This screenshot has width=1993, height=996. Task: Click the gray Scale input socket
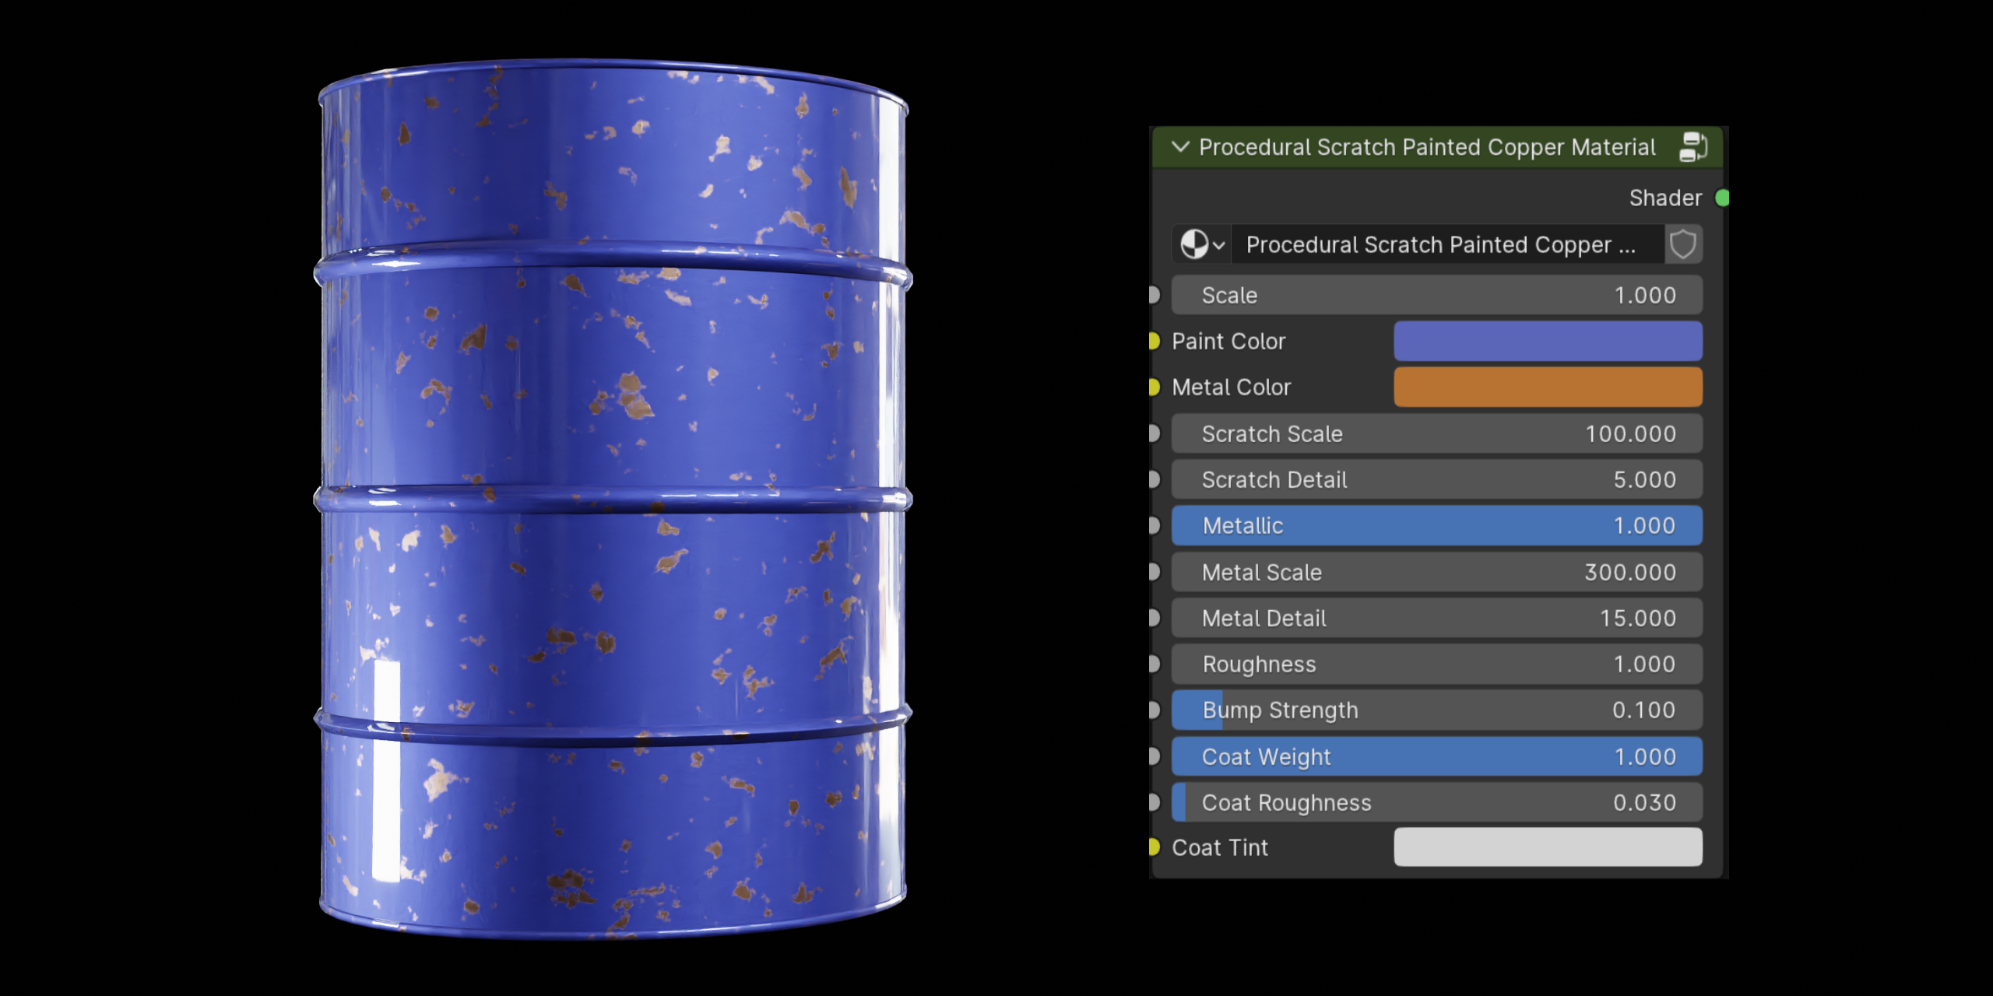pos(1154,295)
